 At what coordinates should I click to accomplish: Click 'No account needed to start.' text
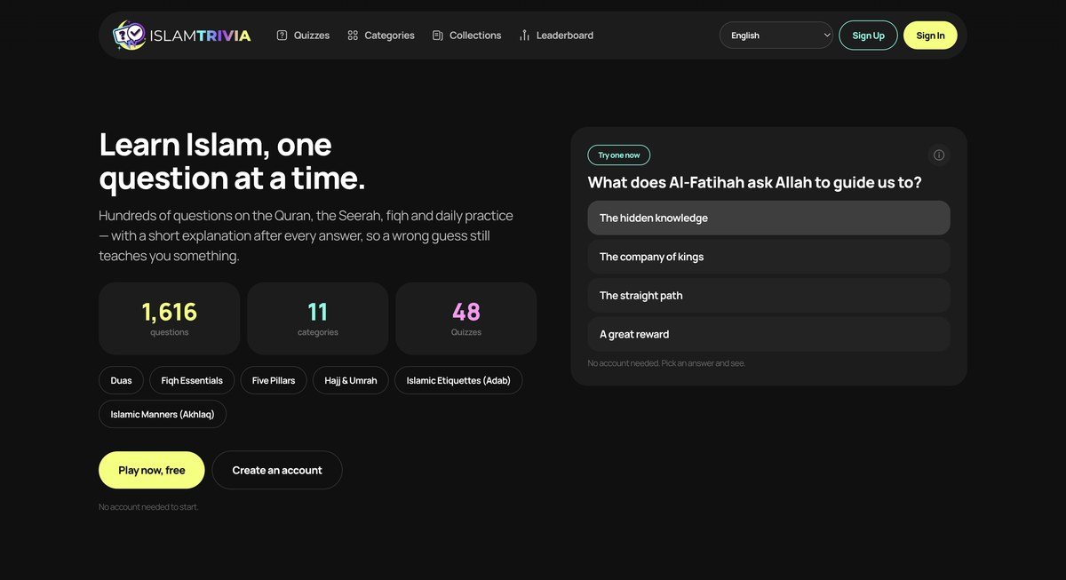148,507
